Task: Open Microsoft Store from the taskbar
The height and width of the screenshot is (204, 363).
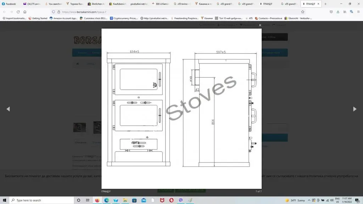Action: [x=134, y=200]
